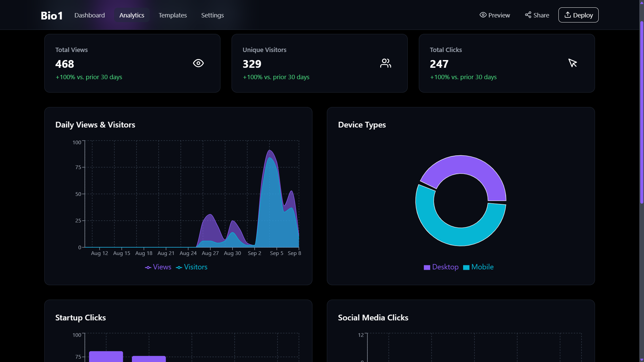This screenshot has height=362, width=644.
Task: Toggle the Visitors legend item
Action: pos(192,267)
